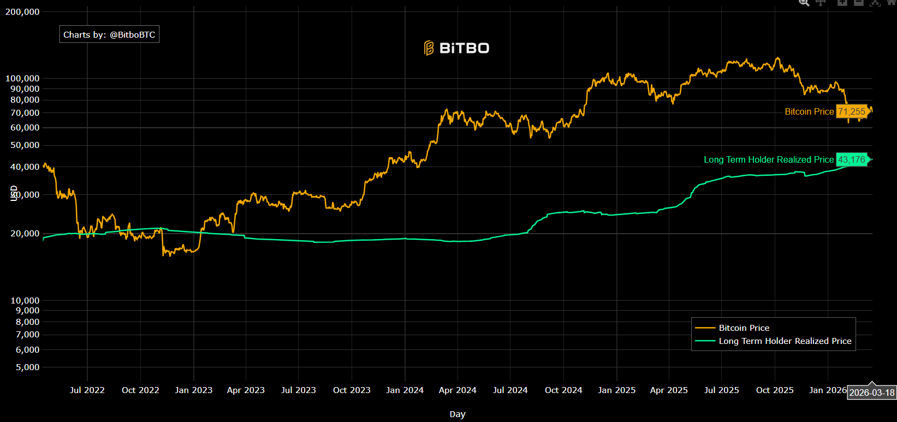
Task: Click the Autoscale crossed-arrows icon
Action: 875,2
